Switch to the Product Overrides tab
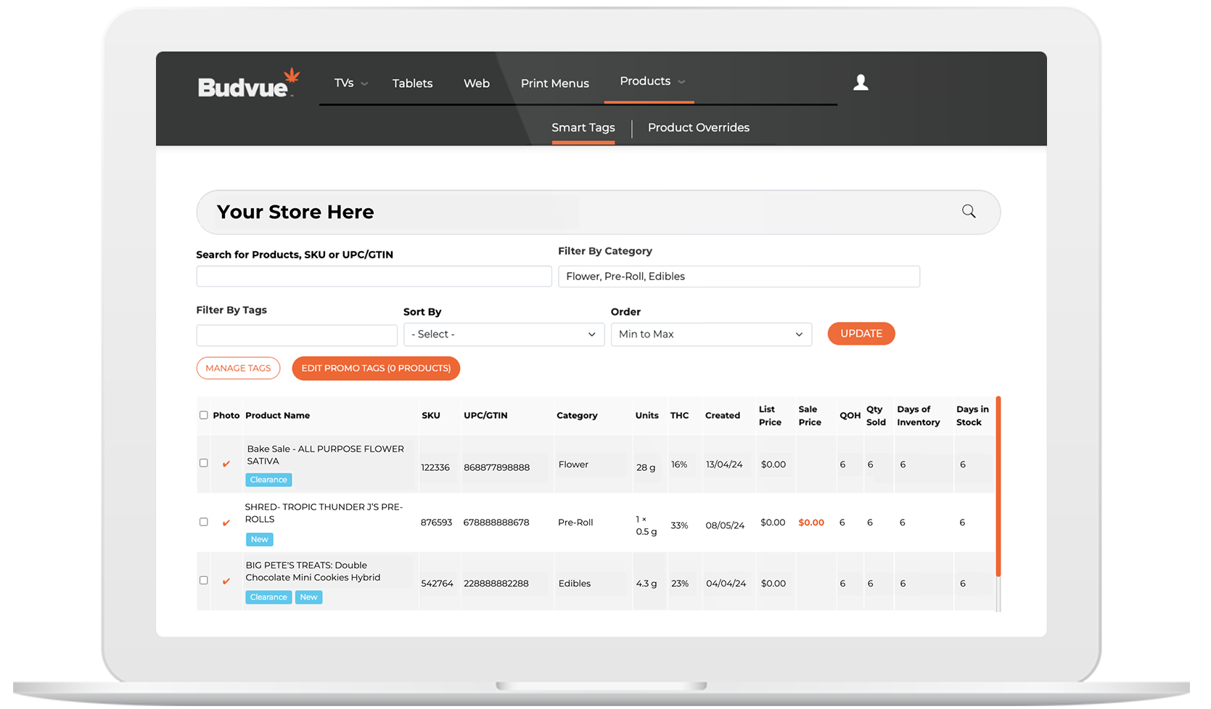 698,128
